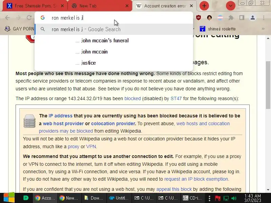The width and height of the screenshot is (271, 203).
Task: Open the 'Dow...' folder taskbar item
Action: pos(93,198)
